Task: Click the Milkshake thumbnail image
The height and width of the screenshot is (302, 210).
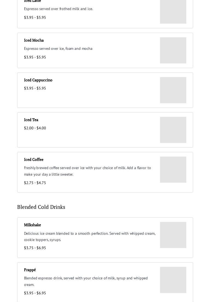Action: 173,235
